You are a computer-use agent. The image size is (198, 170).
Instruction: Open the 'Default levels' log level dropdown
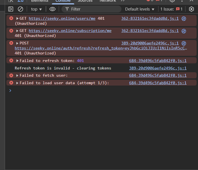click(x=140, y=9)
